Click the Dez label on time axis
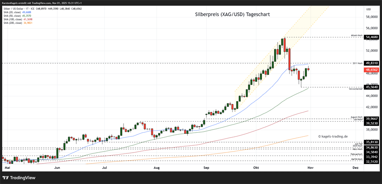Viewport: 382px width, 184px height. pyautogui.click(x=355, y=168)
